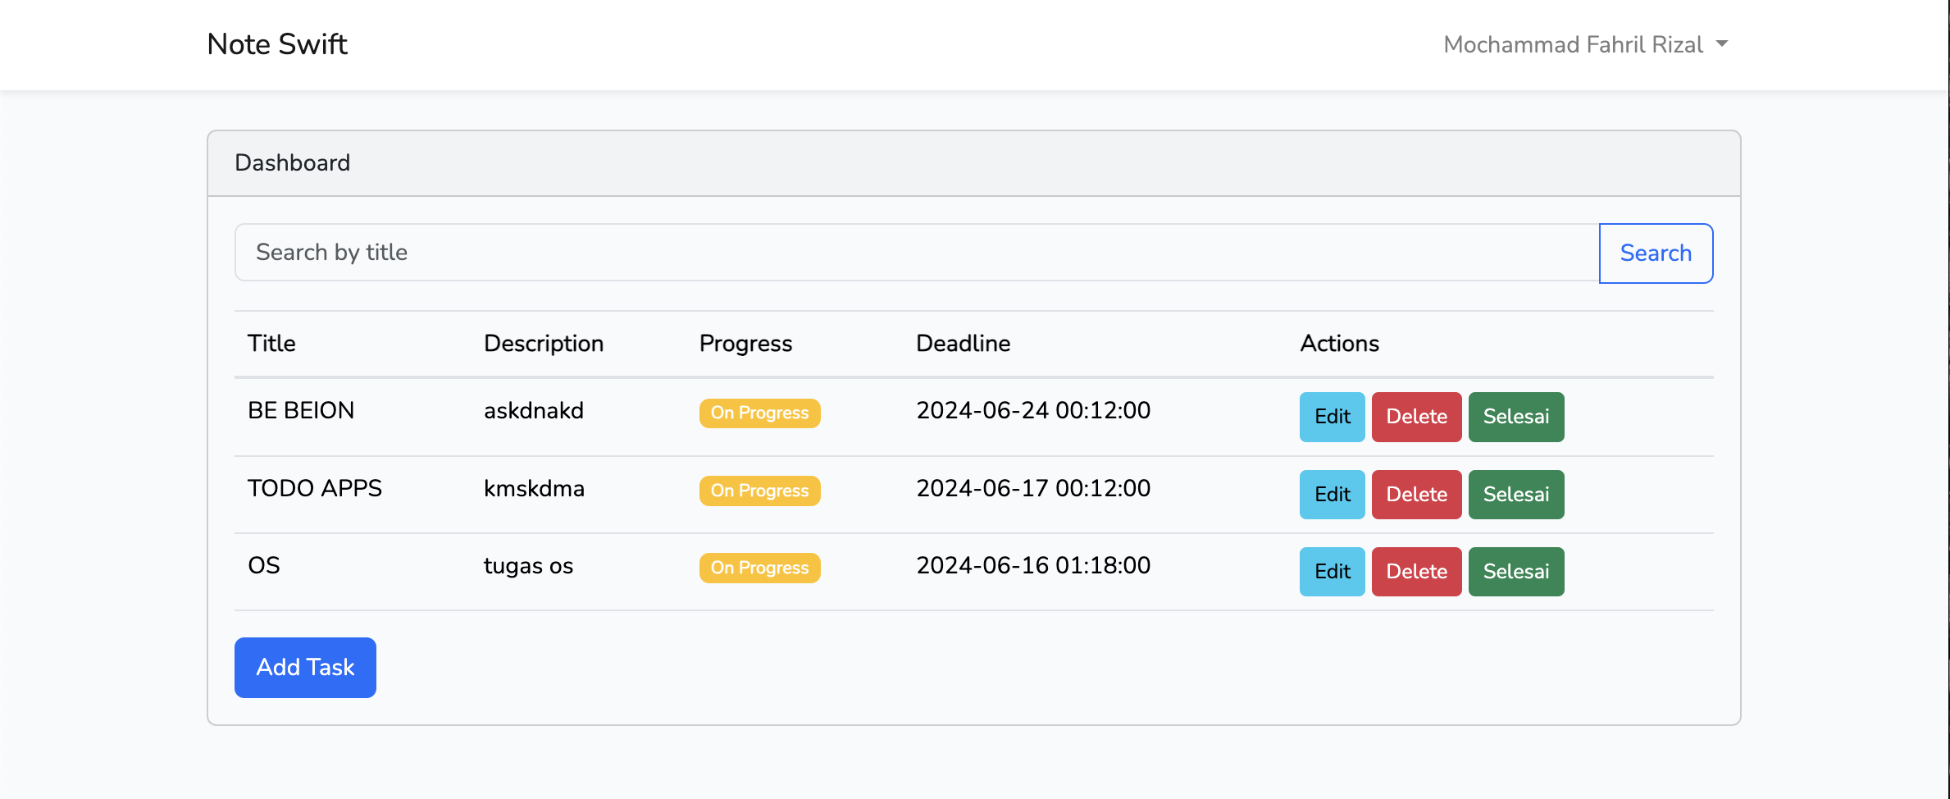Click the Search button
The height and width of the screenshot is (799, 1950).
coord(1656,253)
